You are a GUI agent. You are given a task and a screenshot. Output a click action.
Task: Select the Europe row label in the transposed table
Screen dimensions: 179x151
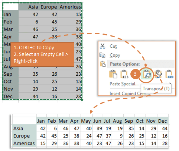[x=24, y=136]
